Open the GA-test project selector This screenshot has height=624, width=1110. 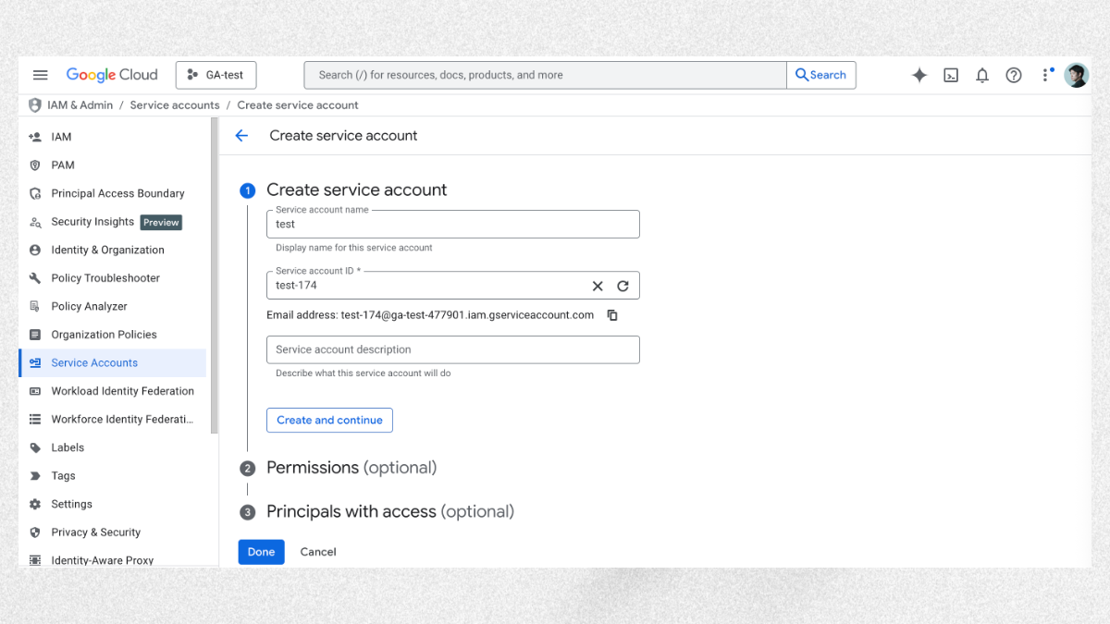pos(216,75)
